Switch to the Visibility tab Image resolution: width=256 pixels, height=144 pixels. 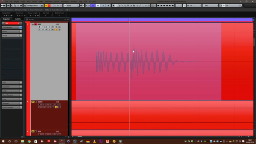click(18, 19)
